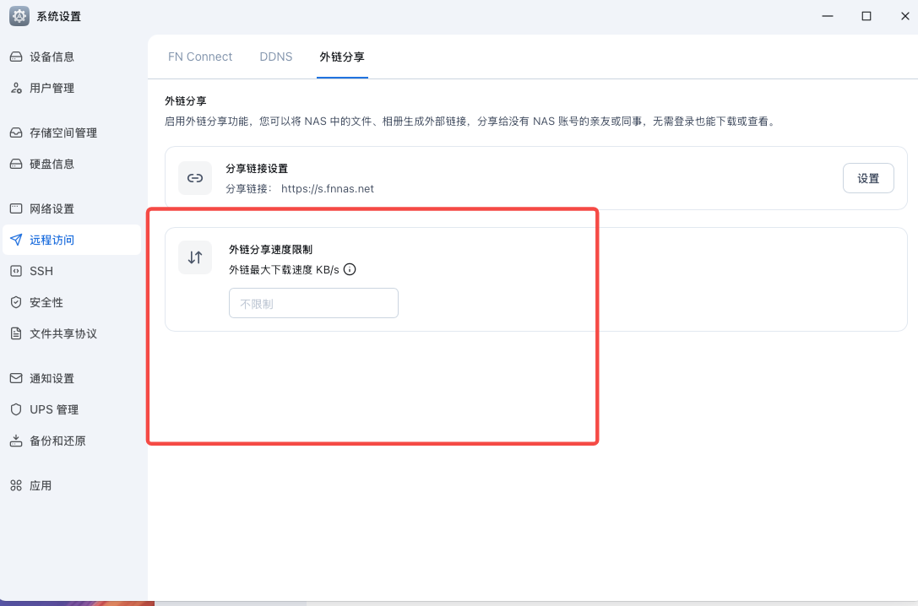Open UPS 管理 settings
The height and width of the screenshot is (606, 918).
(x=72, y=409)
